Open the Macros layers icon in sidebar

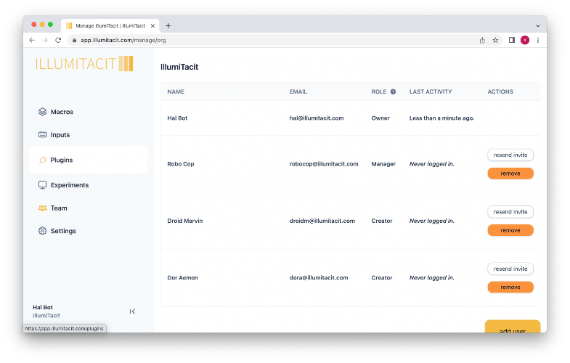pos(43,112)
